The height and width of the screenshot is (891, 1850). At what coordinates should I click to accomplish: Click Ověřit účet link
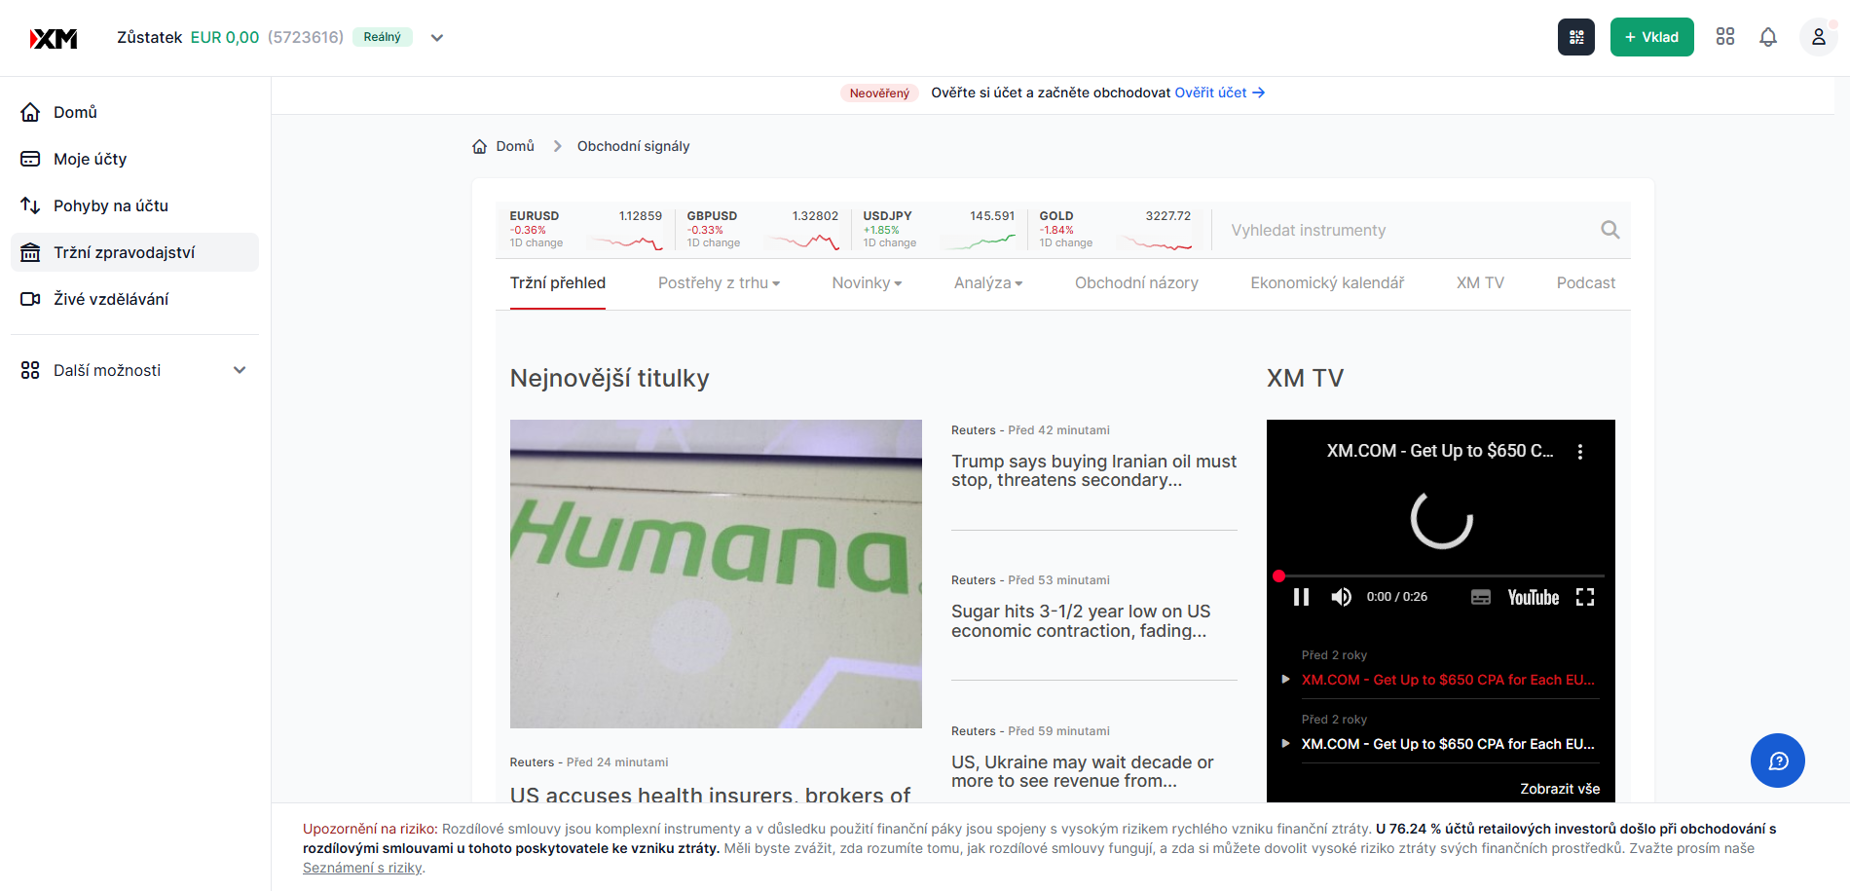[x=1219, y=93]
